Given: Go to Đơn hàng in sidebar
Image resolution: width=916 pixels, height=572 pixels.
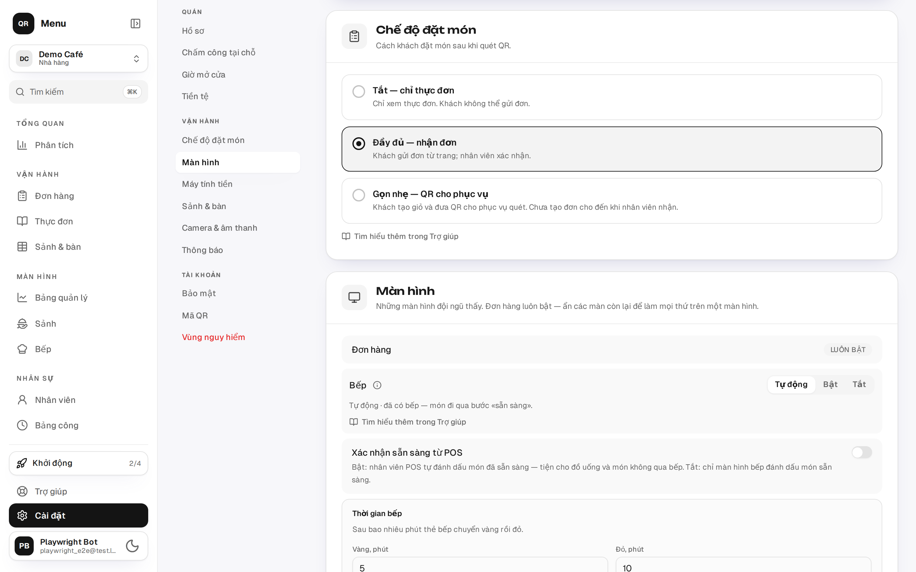Looking at the screenshot, I should [78, 196].
